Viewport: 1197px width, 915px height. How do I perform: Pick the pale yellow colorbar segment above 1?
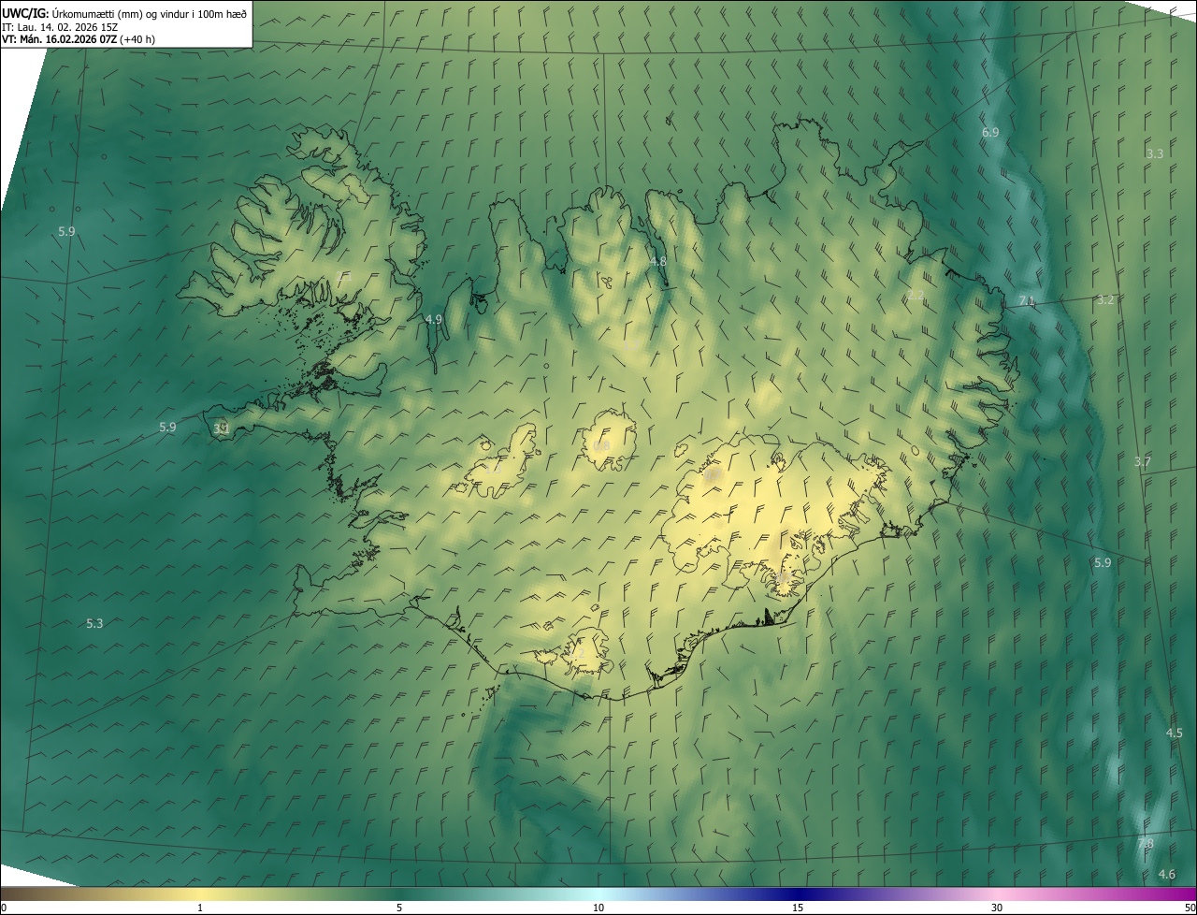pyautogui.click(x=200, y=894)
